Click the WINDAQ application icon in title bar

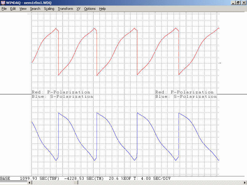coord(3,3)
